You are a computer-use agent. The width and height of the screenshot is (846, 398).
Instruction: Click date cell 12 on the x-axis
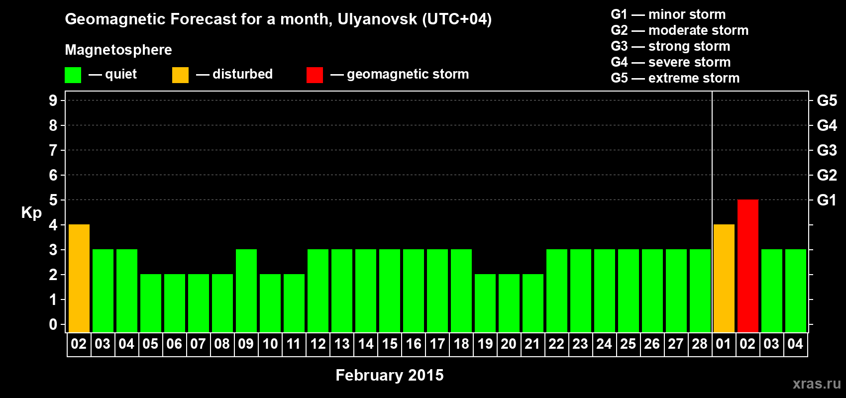point(318,344)
